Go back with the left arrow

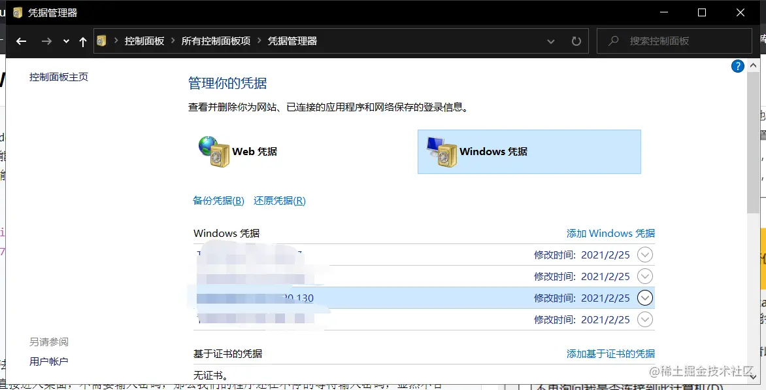click(21, 41)
